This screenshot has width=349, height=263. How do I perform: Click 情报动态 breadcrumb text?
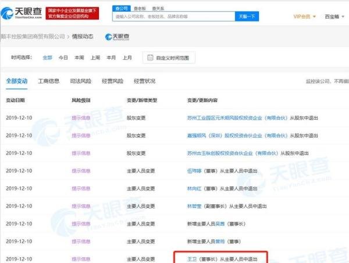point(83,37)
